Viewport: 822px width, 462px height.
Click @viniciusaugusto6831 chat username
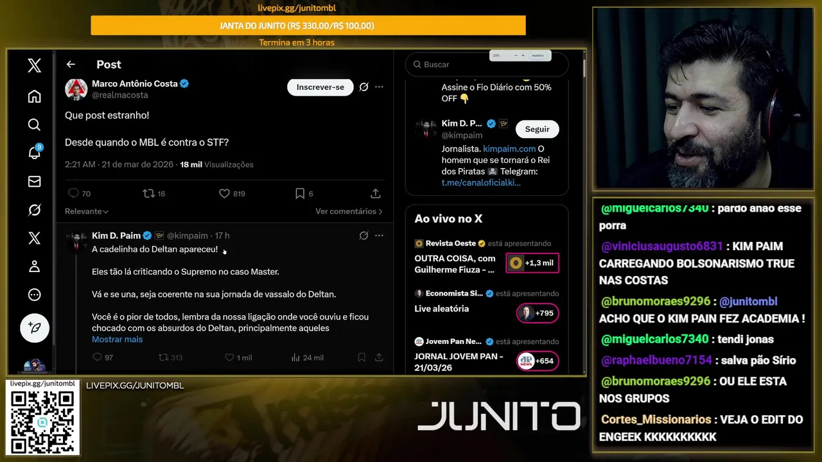coord(663,246)
